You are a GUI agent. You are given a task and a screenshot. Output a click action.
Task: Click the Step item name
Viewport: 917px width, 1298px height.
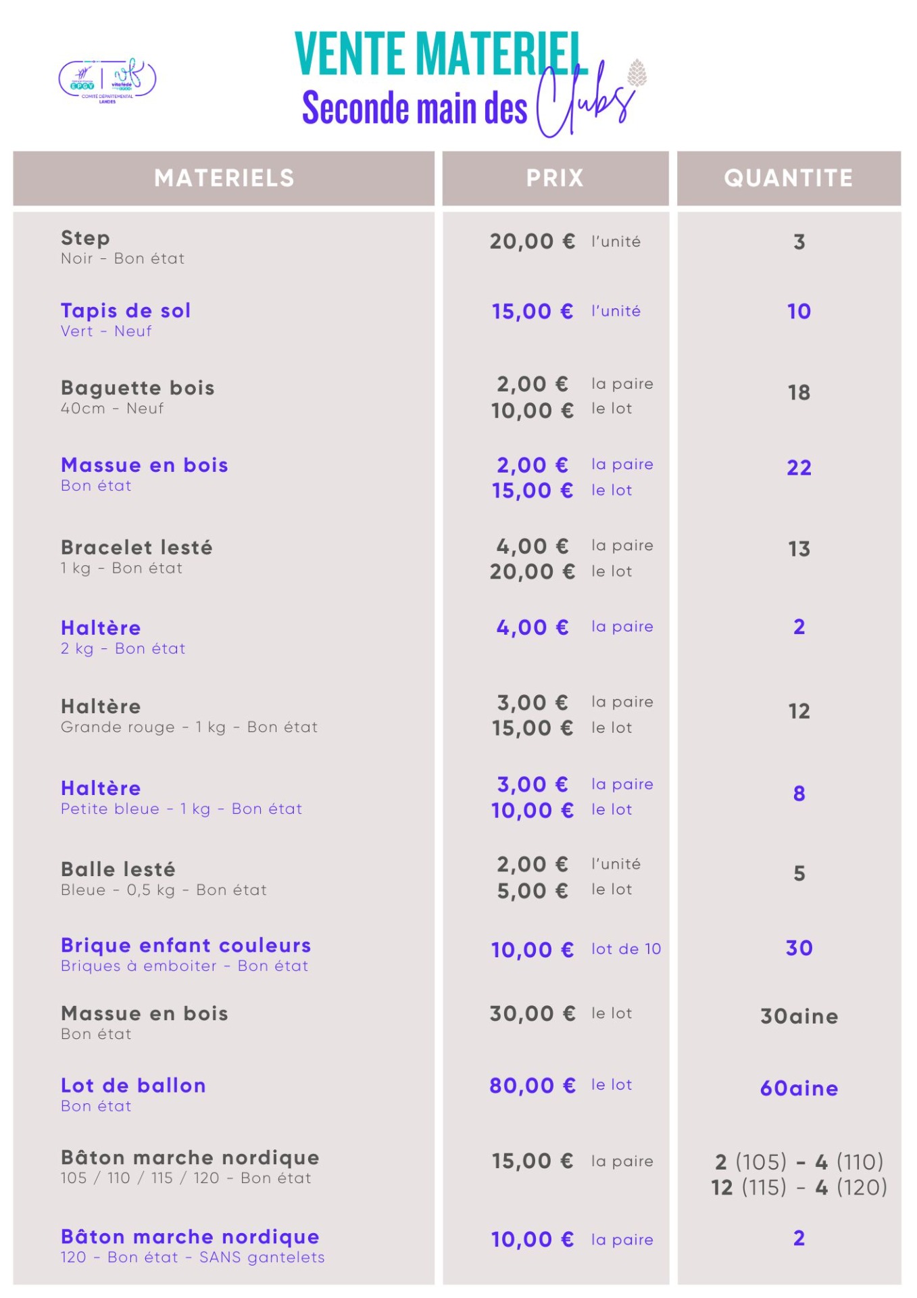[x=85, y=238]
